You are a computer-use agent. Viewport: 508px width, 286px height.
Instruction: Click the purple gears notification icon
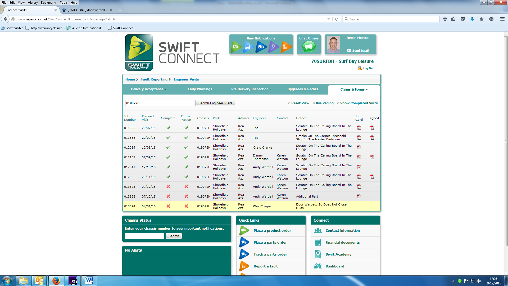tap(273, 47)
